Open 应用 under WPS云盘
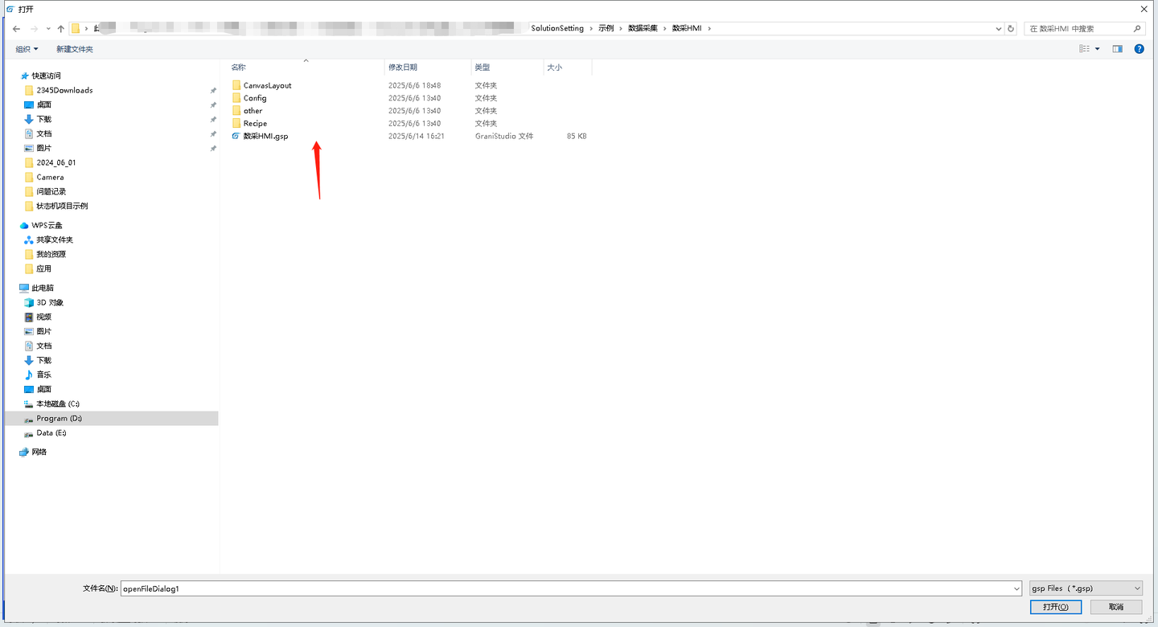Image resolution: width=1158 pixels, height=627 pixels. point(43,268)
